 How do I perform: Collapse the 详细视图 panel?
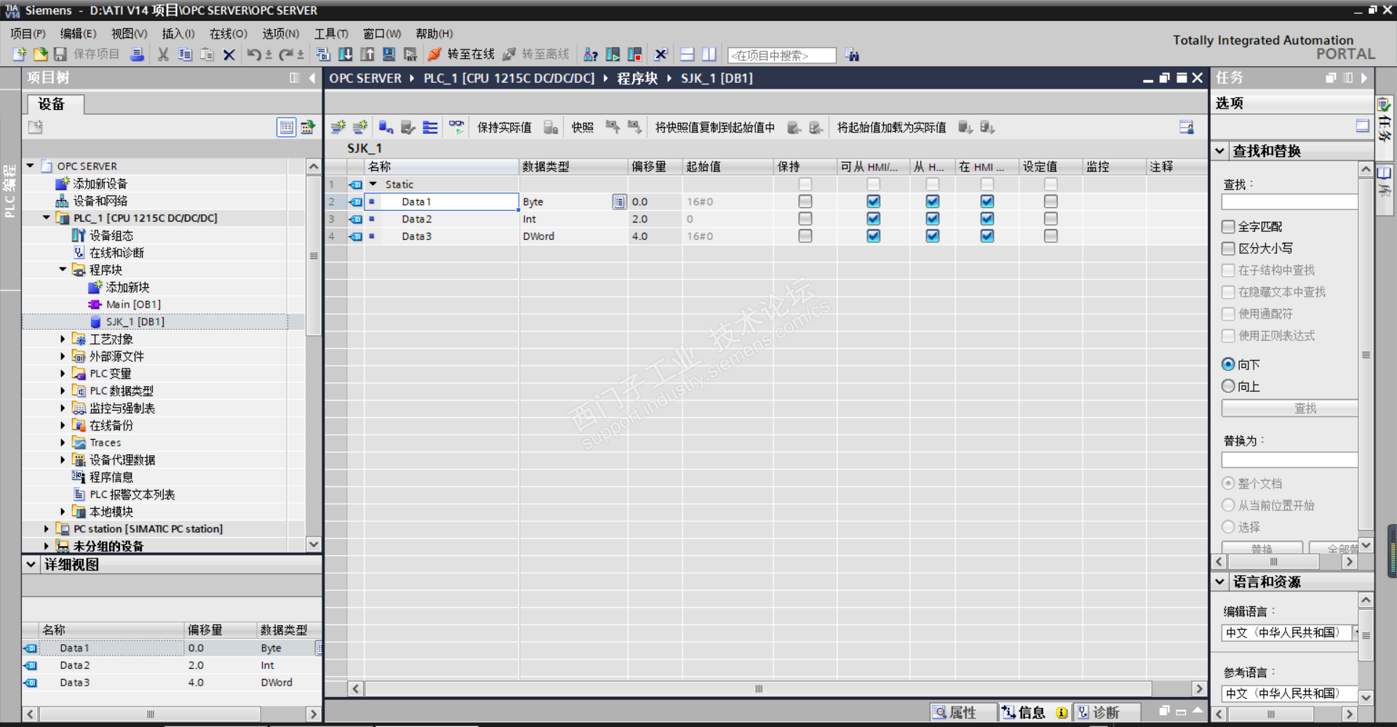31,564
